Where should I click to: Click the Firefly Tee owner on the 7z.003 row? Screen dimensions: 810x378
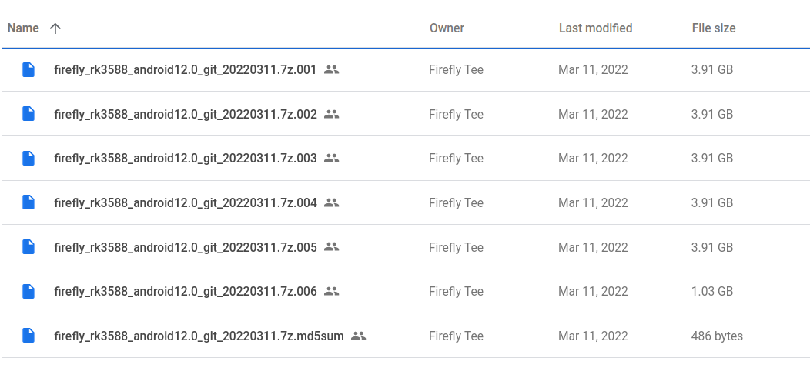tap(456, 158)
